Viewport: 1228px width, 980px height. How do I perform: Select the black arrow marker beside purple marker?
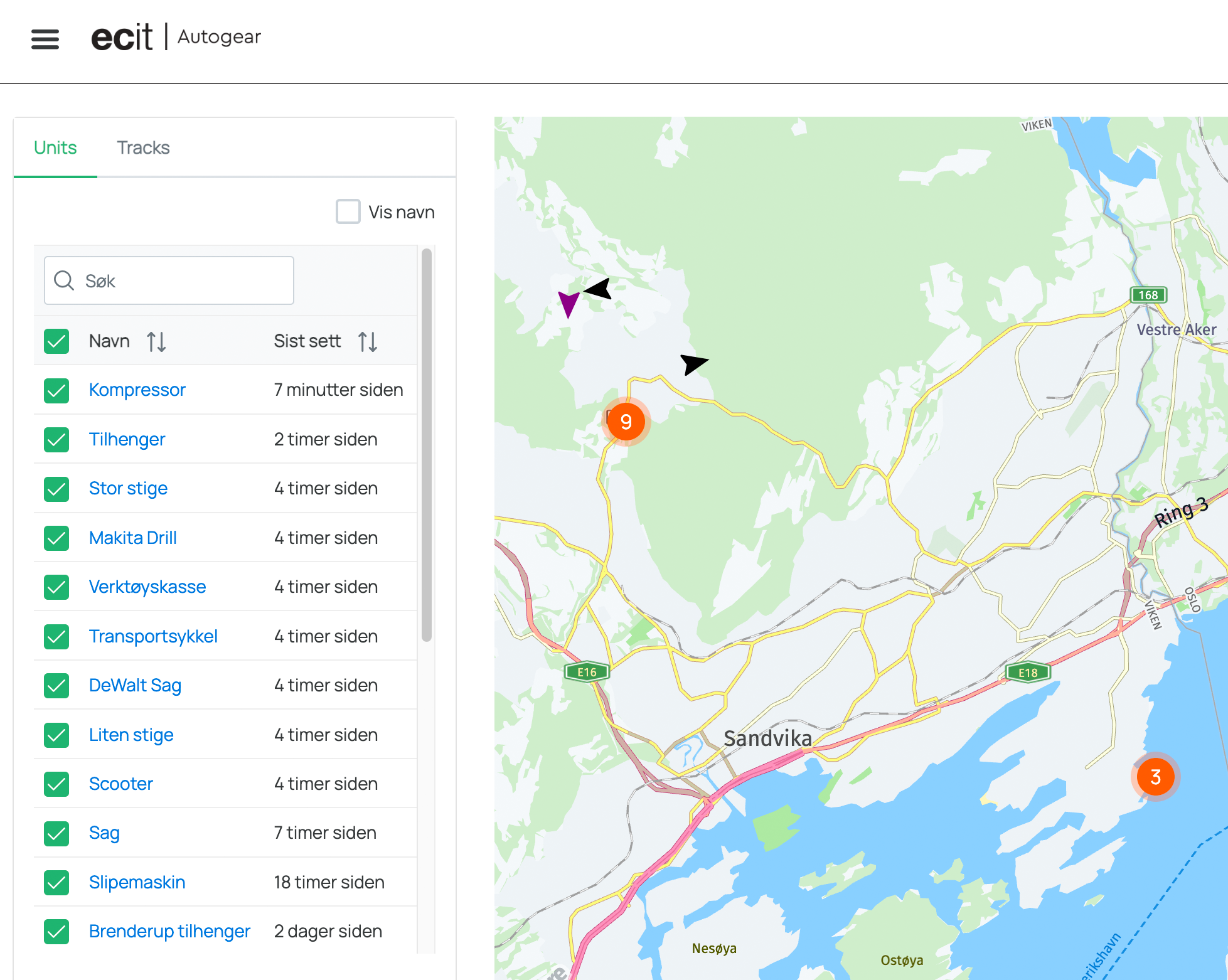tap(599, 289)
